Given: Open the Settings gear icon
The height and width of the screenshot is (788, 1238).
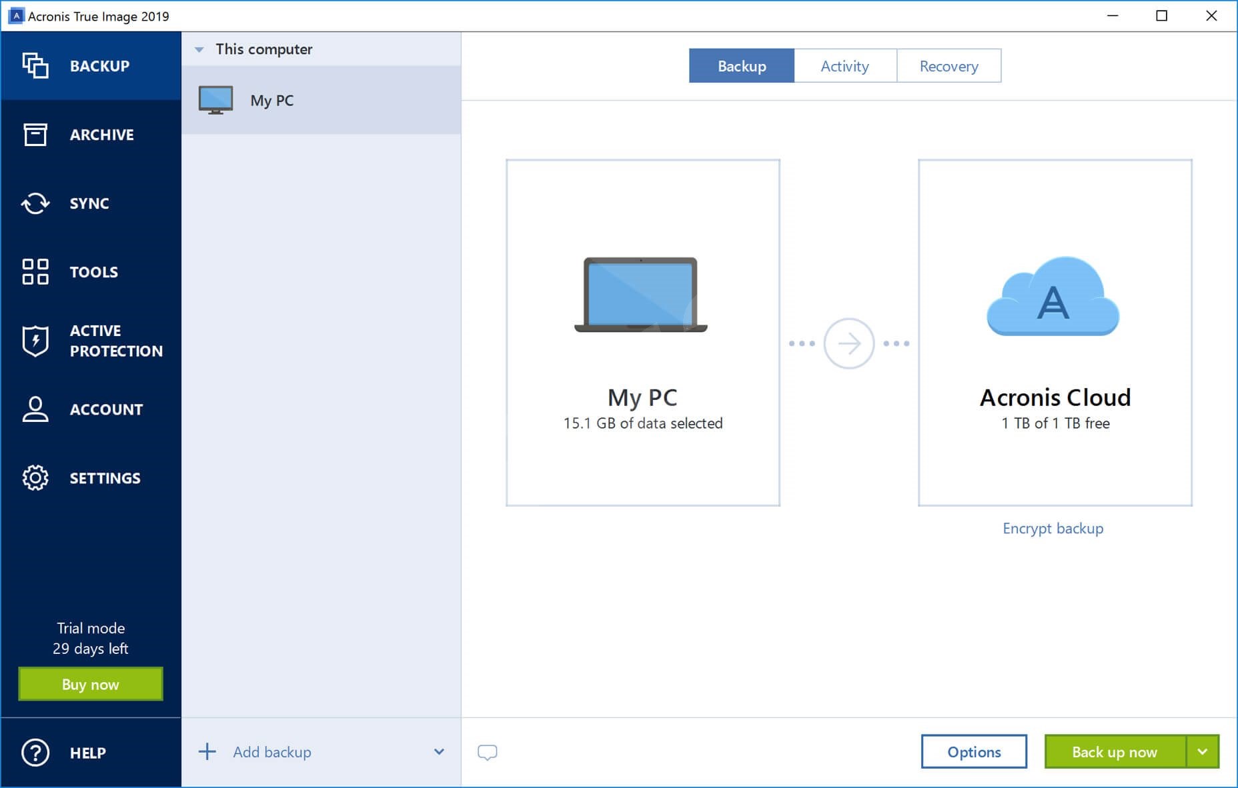Looking at the screenshot, I should coord(35,478).
